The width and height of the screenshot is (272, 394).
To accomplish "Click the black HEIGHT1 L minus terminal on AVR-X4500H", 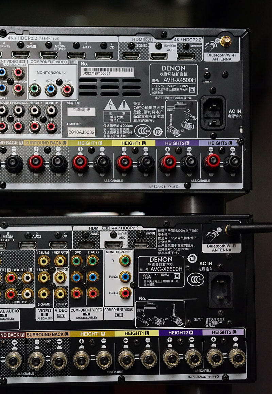I will [x=146, y=164].
